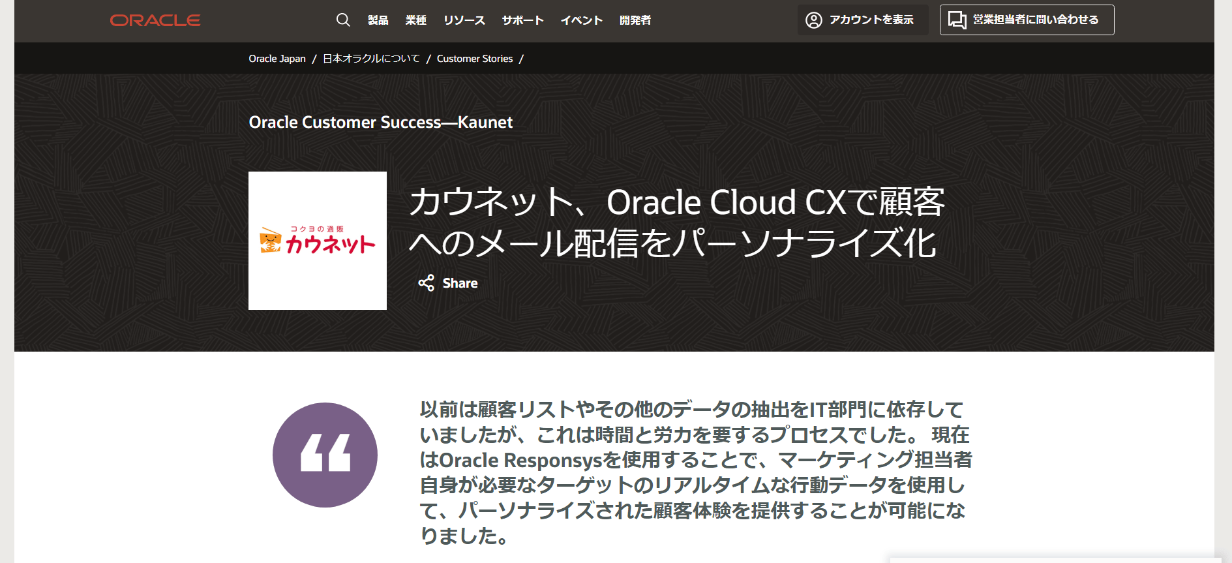Click the chat bubble contact icon

(x=957, y=20)
